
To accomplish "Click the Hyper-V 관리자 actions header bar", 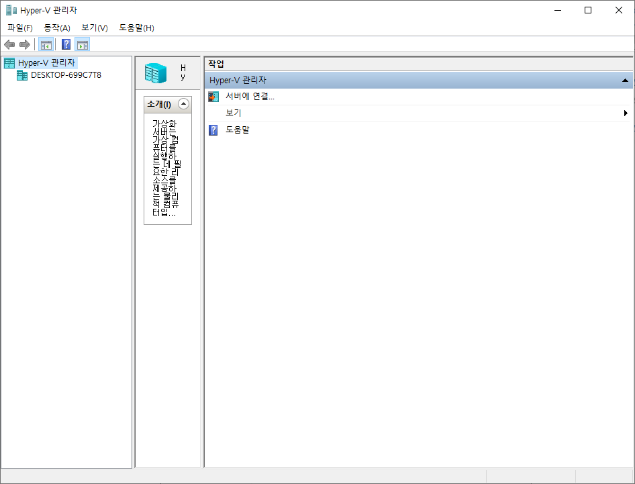I will pos(419,80).
